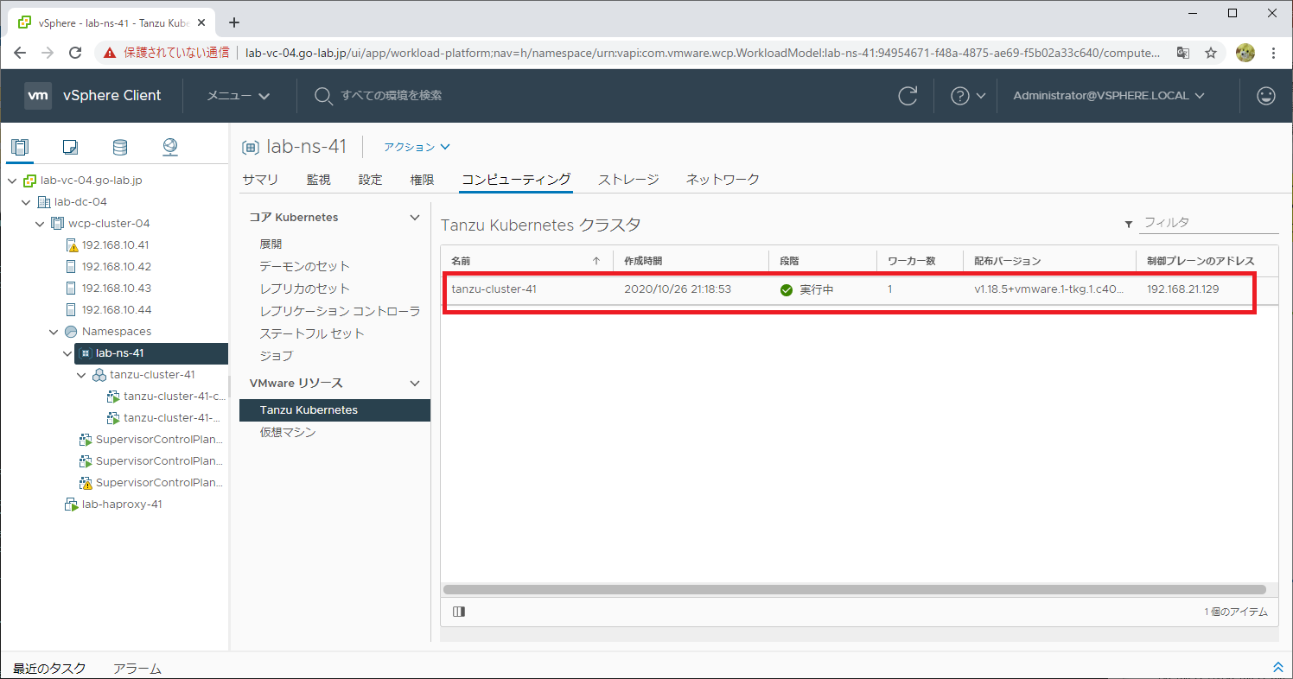Click the 作成時間 column header
The height and width of the screenshot is (679, 1293).
(643, 261)
